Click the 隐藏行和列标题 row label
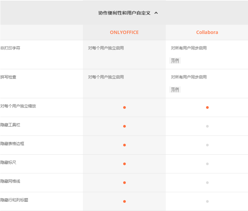The image size is (248, 211). 14,200
